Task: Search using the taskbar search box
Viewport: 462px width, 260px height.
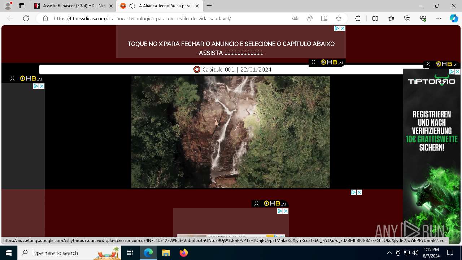Action: [70, 253]
